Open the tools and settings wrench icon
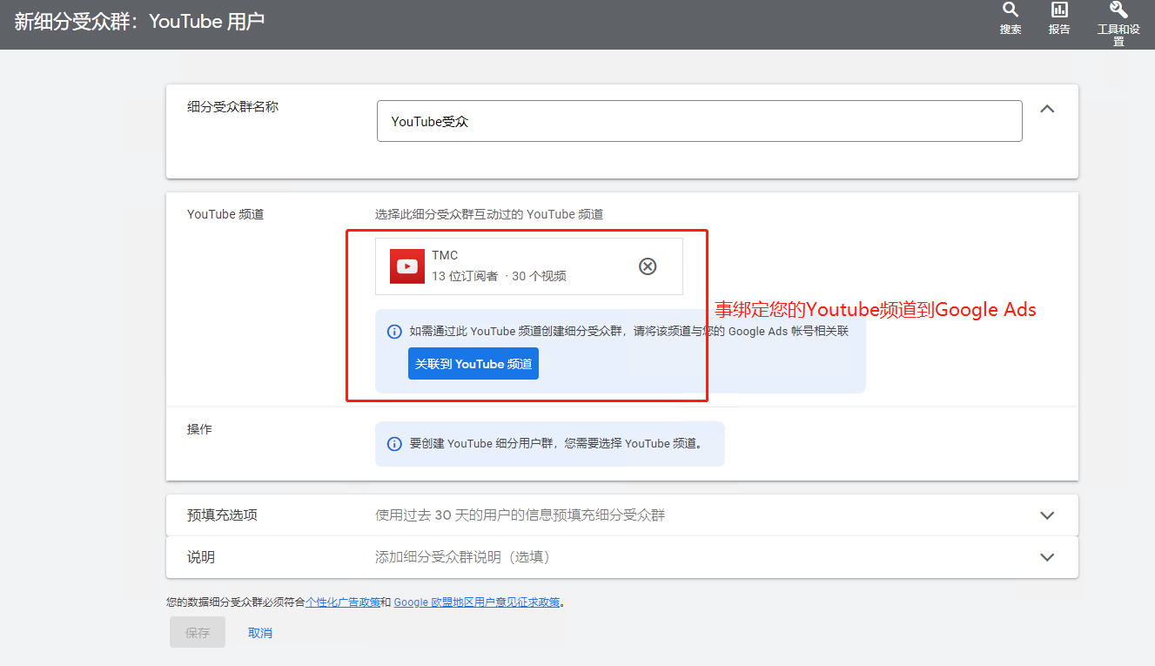Screen dimensions: 1155x666 (x=1118, y=10)
